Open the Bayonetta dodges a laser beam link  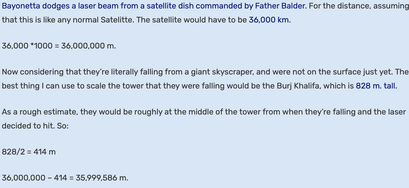click(154, 6)
